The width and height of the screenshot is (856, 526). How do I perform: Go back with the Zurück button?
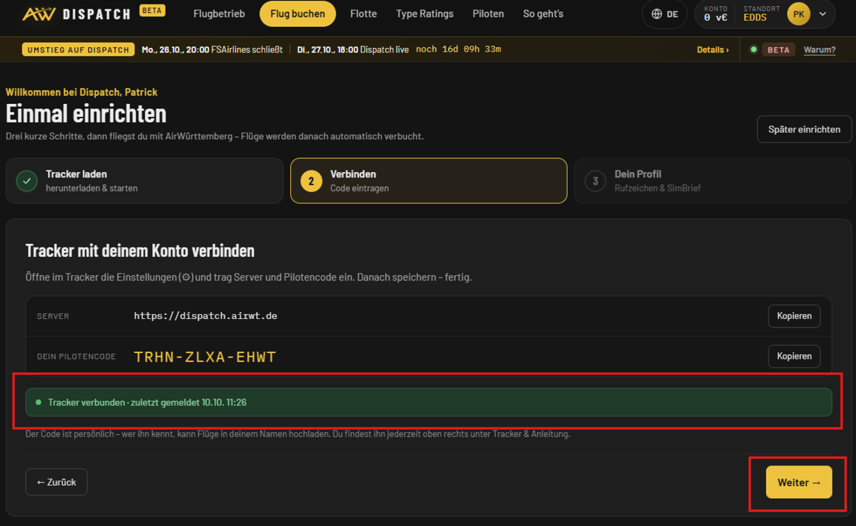pyautogui.click(x=56, y=482)
